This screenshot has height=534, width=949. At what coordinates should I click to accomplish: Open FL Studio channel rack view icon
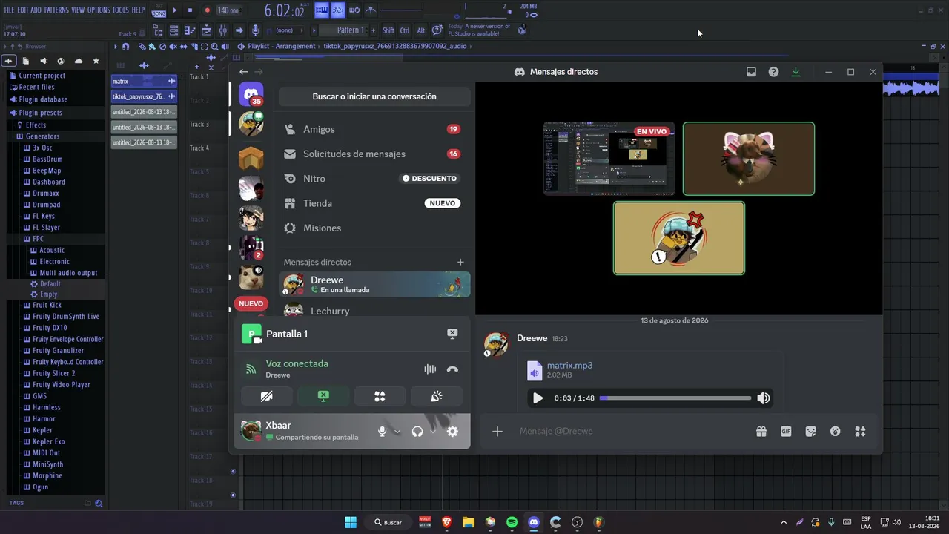(x=206, y=30)
